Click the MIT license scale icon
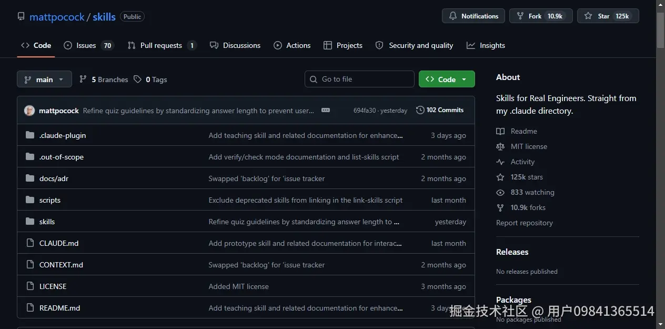 click(500, 146)
